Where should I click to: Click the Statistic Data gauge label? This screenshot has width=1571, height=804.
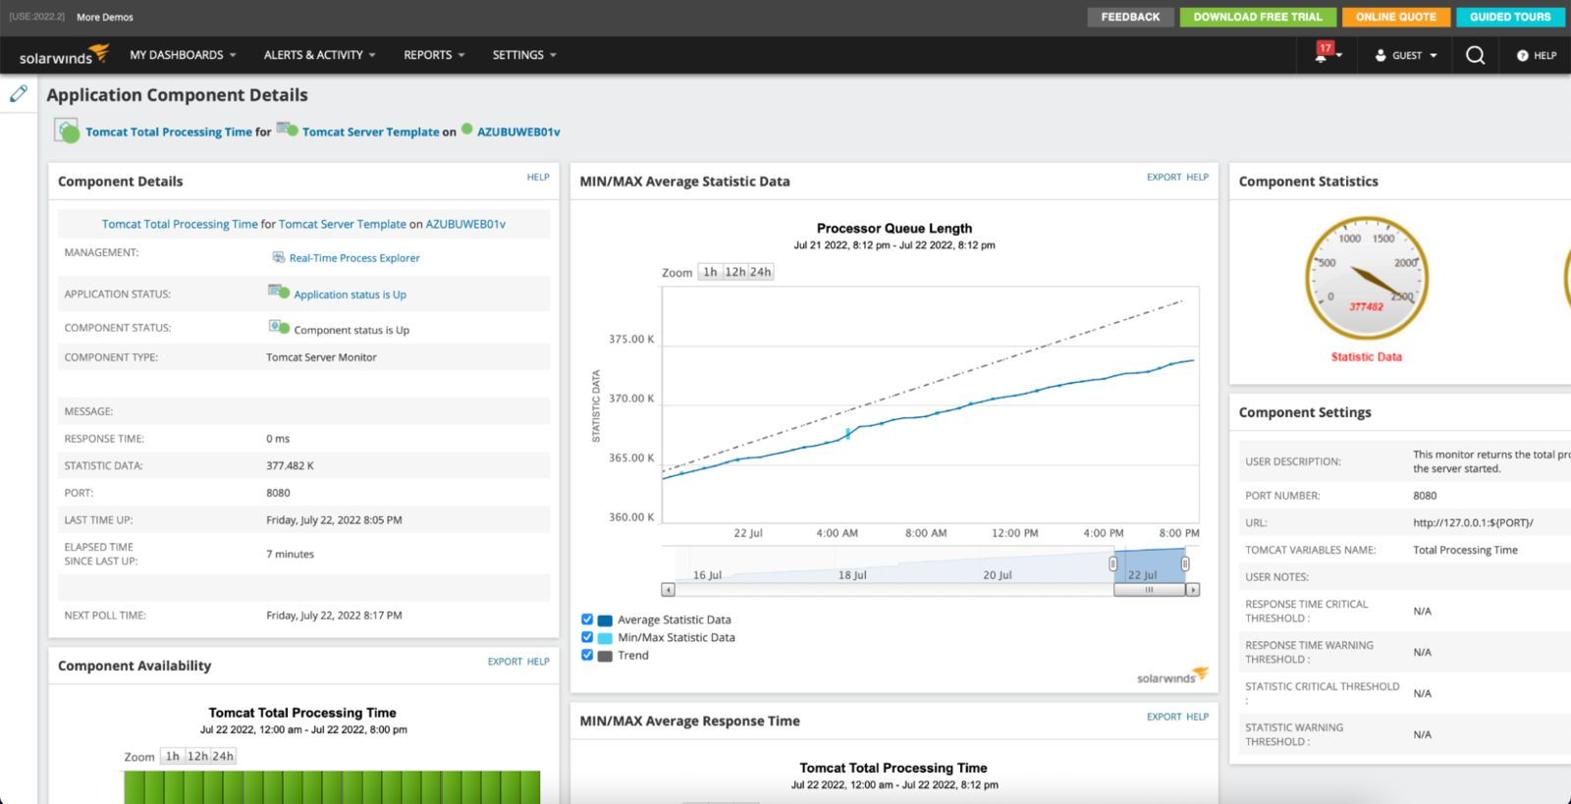1366,357
